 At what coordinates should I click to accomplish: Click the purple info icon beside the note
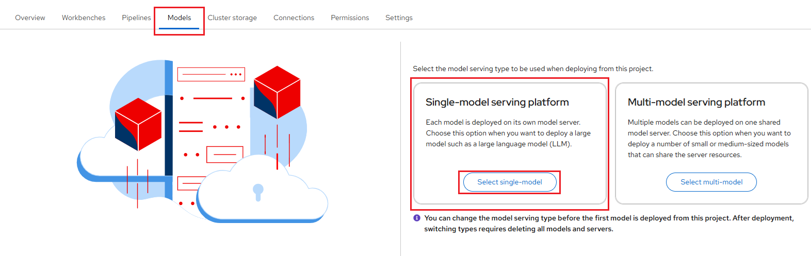[x=417, y=218]
